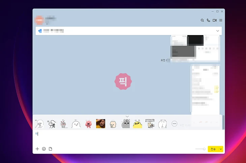Open chat search with the magnifier icon
Image resolution: width=246 pixels, height=163 pixels.
pos(202,20)
